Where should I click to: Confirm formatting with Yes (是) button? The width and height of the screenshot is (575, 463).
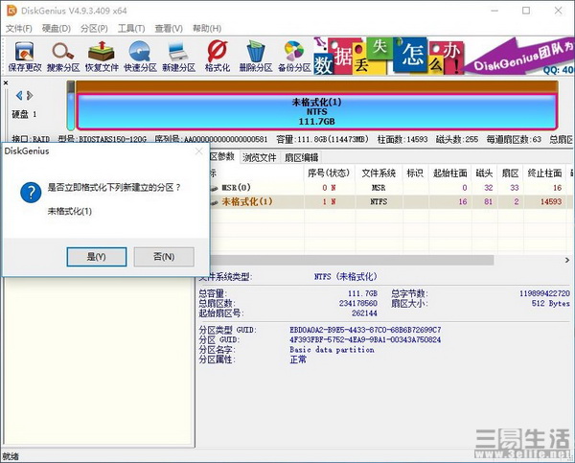(x=97, y=257)
